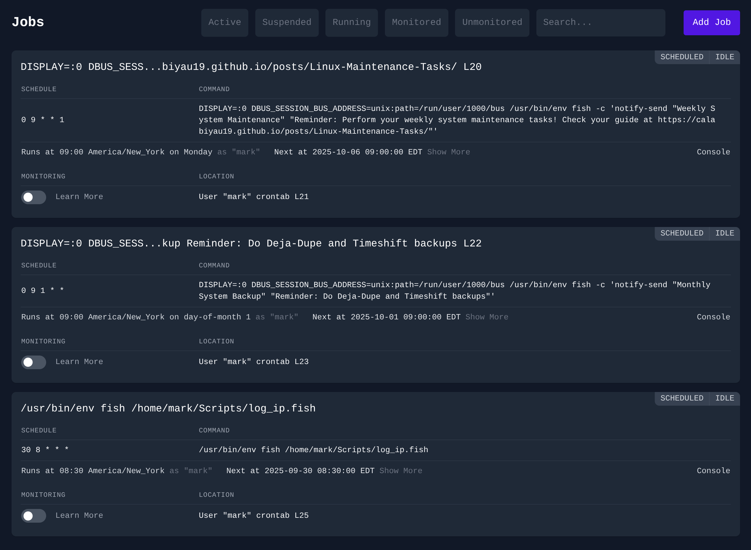Filter the list to Running jobs
This screenshot has width=751, height=550.
[x=351, y=22]
